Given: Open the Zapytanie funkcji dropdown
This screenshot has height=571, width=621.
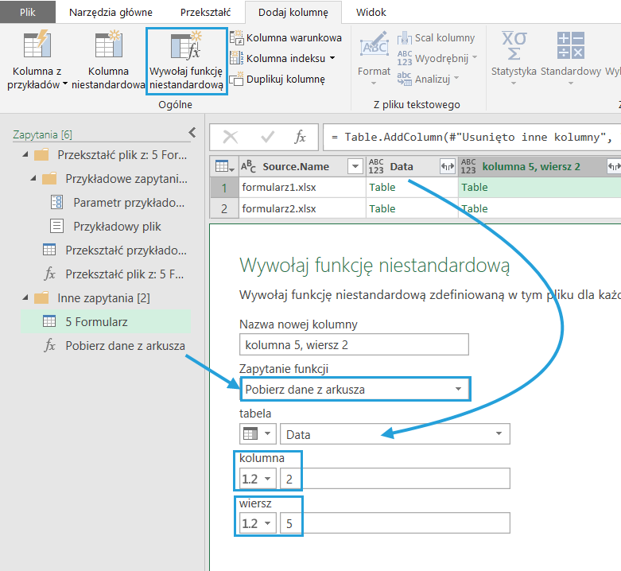Looking at the screenshot, I should [x=355, y=389].
